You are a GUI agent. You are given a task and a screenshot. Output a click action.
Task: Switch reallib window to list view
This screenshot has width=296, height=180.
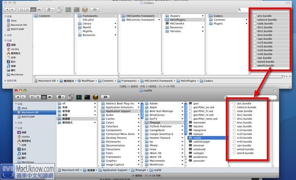point(38,97)
